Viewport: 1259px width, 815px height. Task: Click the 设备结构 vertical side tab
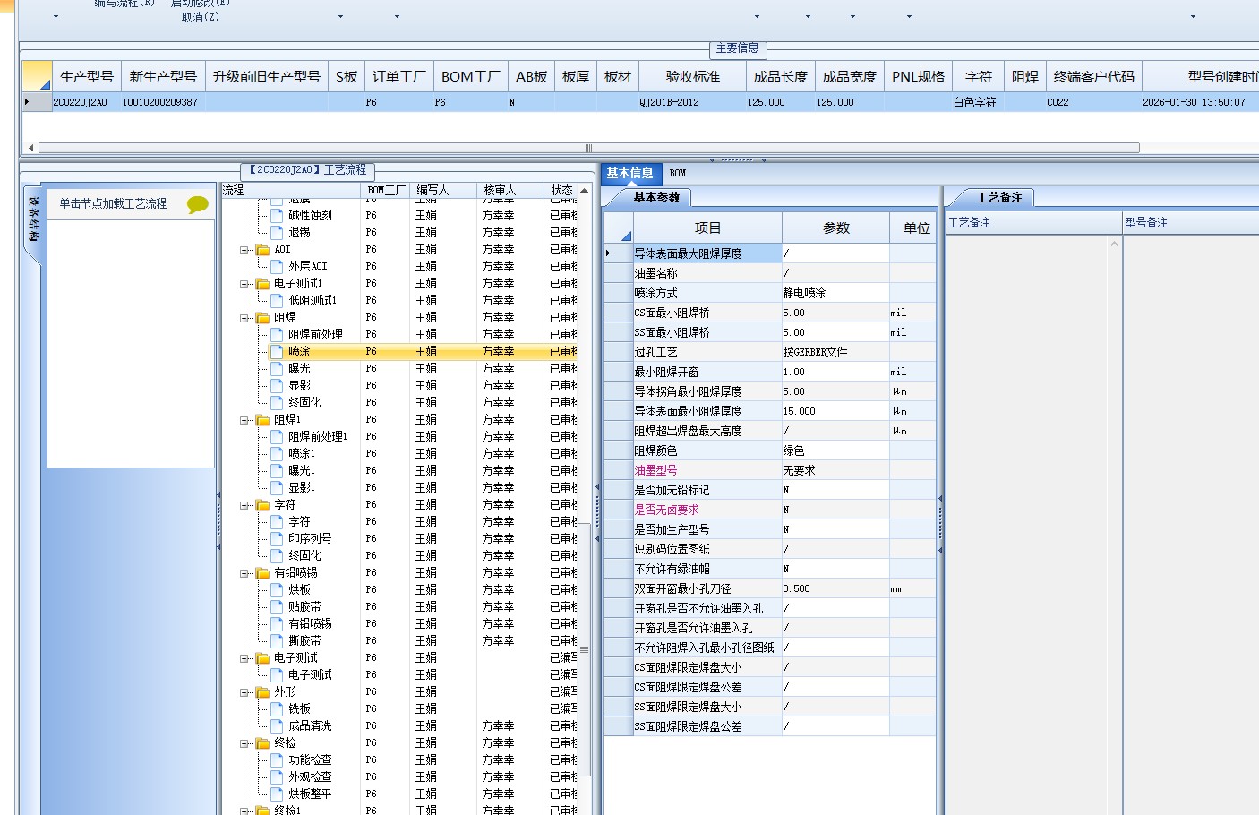[x=33, y=220]
